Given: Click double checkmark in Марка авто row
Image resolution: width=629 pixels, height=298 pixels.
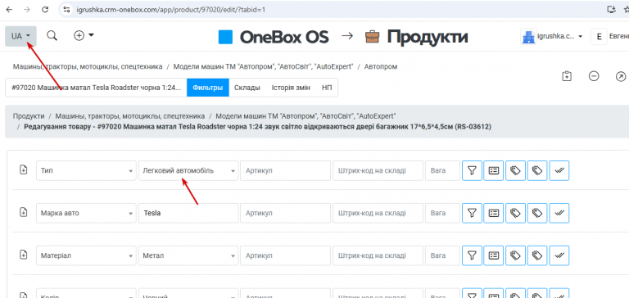Looking at the screenshot, I should [559, 213].
